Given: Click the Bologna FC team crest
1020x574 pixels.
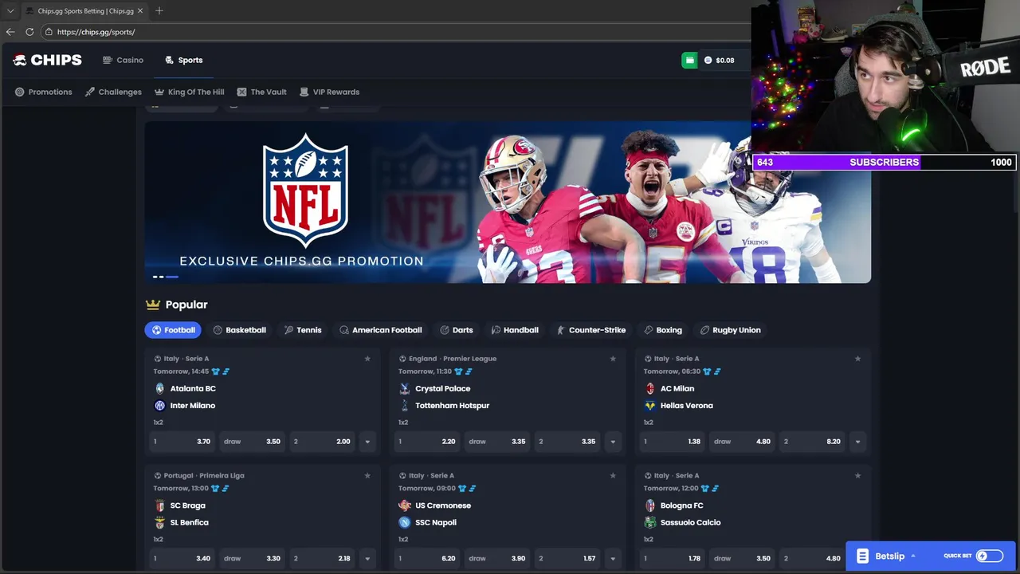Looking at the screenshot, I should pos(650,505).
